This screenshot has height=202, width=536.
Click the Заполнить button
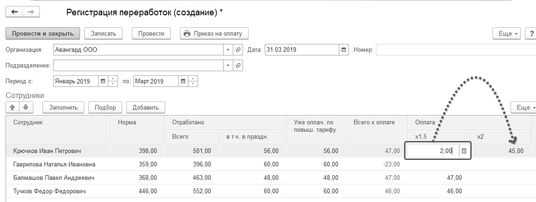pyautogui.click(x=63, y=107)
